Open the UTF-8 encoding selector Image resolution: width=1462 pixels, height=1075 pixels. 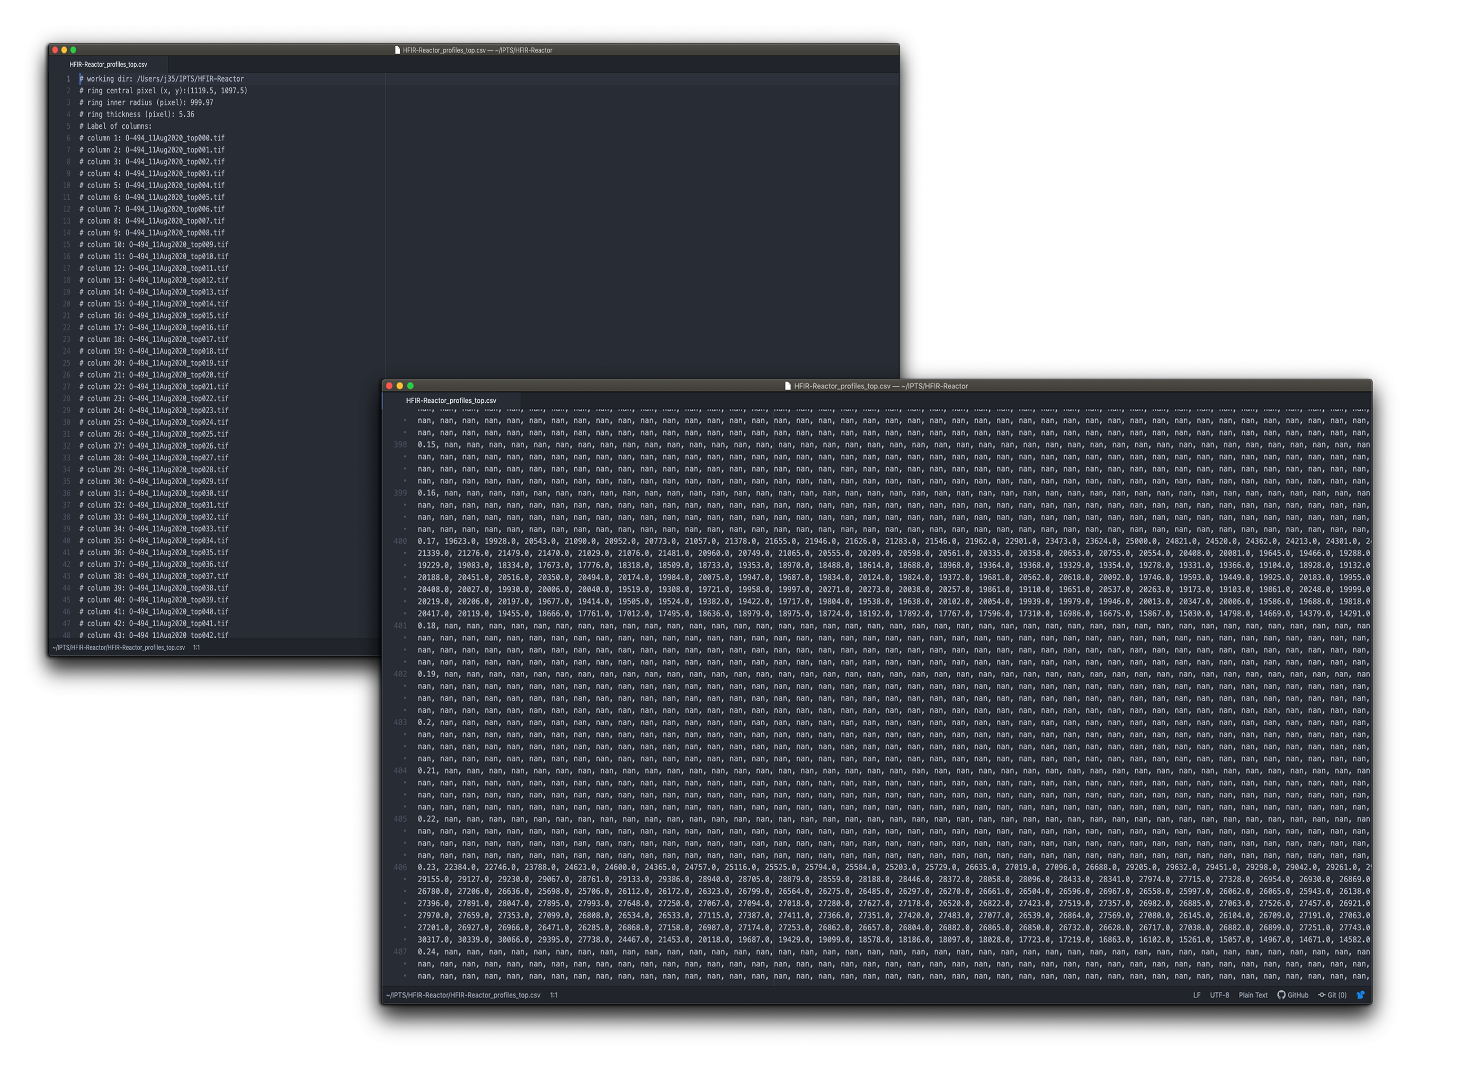(1219, 995)
